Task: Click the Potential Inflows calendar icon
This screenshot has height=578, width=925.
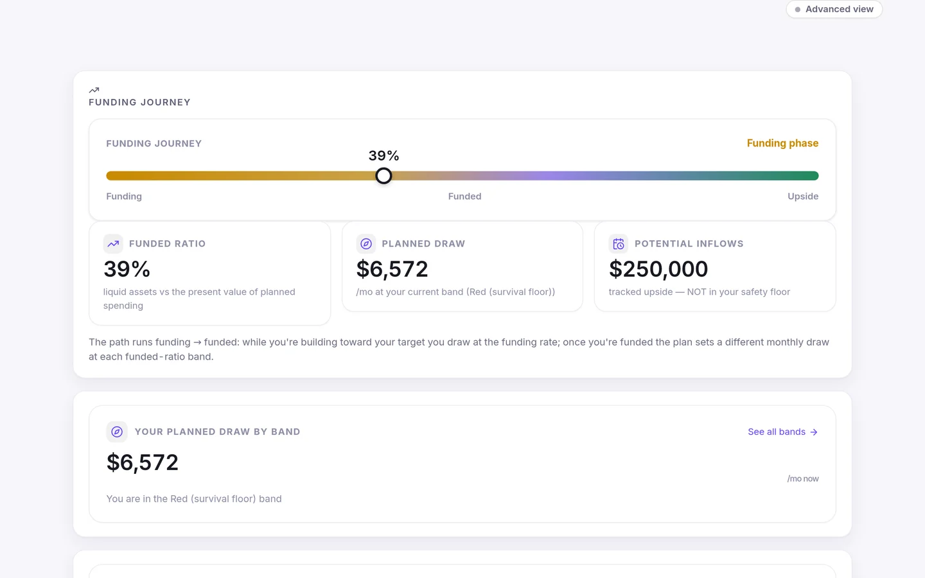Action: 619,244
